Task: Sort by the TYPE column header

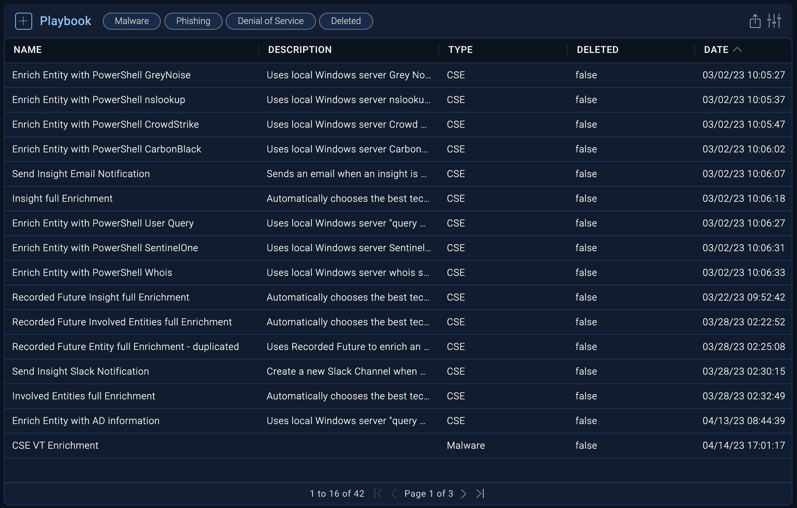Action: click(x=460, y=50)
